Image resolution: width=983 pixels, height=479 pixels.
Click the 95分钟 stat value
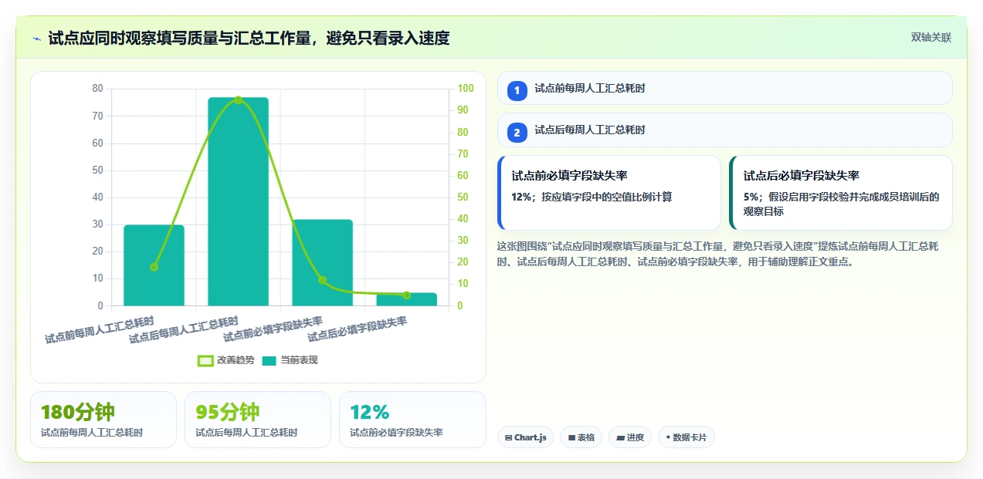[228, 413]
